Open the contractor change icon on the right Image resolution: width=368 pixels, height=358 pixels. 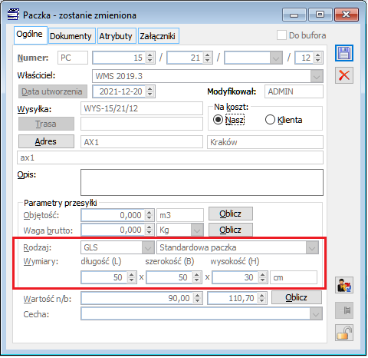344,285
